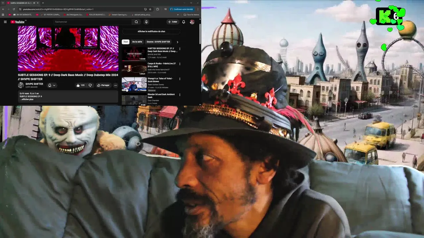Viewport: 424px width, 238px height.
Task: Open the Caspa & Rusko video thumbnail
Action: coord(134,69)
